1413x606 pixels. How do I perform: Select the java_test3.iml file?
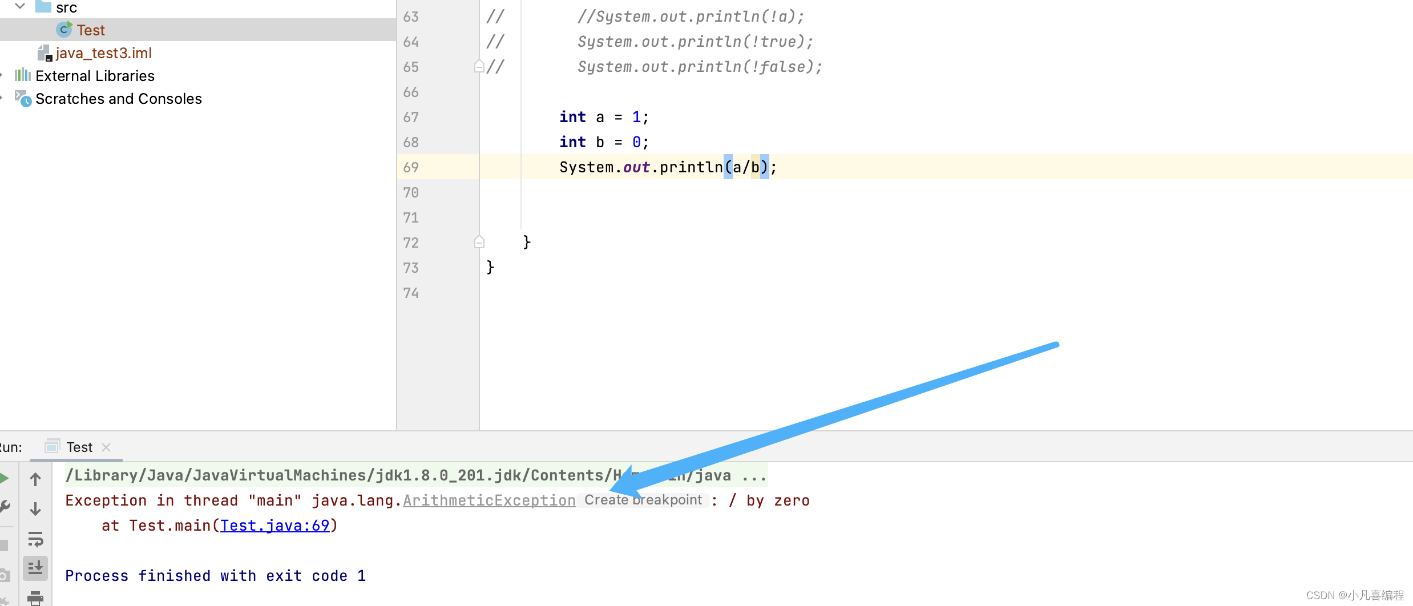coord(104,52)
